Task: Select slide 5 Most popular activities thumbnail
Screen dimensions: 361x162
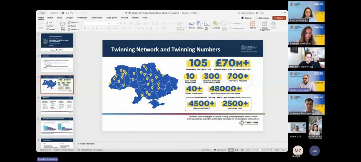Action: [57, 127]
